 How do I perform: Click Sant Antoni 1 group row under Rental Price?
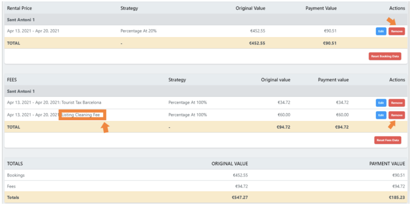coord(21,20)
